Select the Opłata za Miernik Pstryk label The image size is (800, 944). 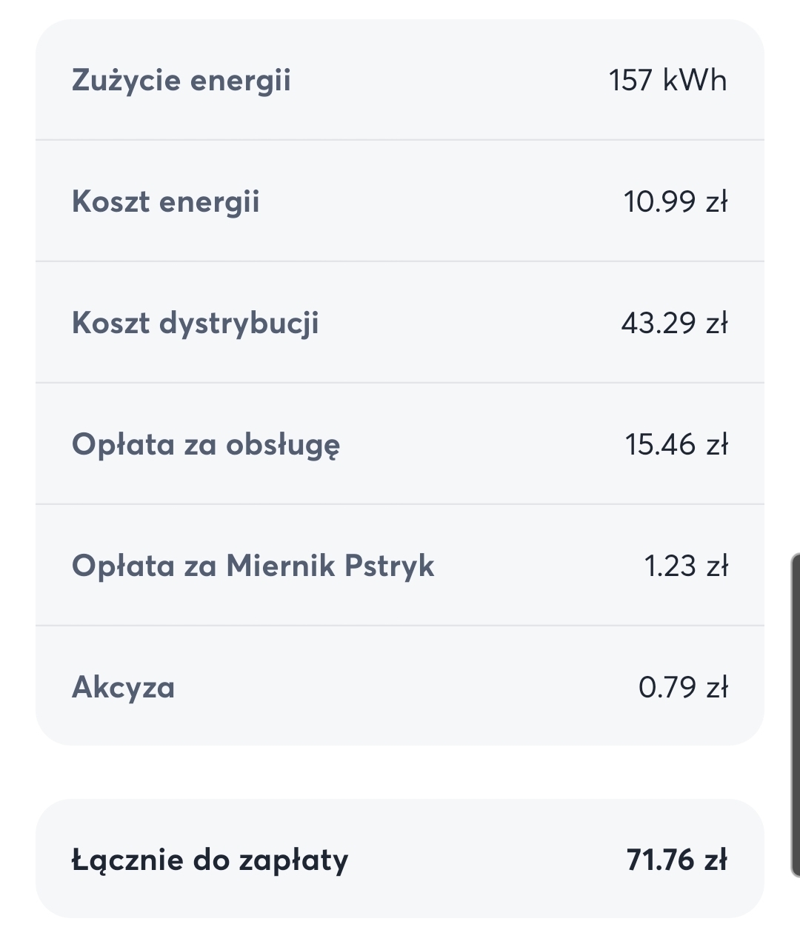(253, 566)
